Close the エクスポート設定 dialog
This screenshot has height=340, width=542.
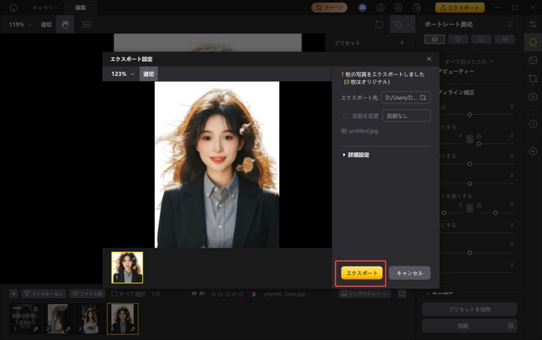(429, 59)
